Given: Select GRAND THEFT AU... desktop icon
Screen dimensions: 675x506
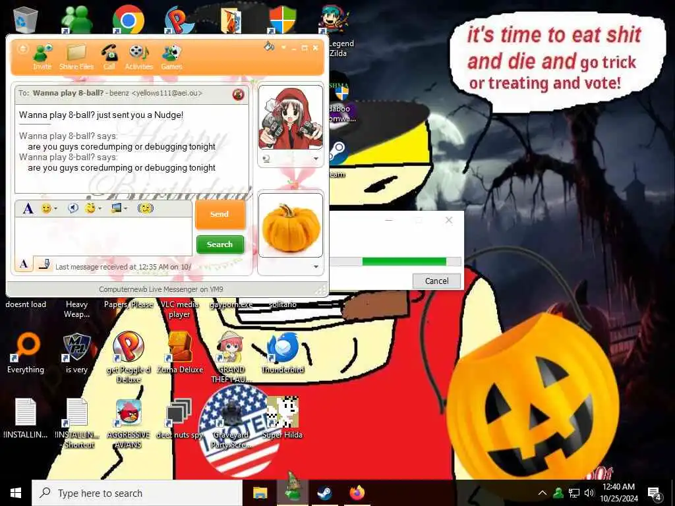Looking at the screenshot, I should (231, 357).
